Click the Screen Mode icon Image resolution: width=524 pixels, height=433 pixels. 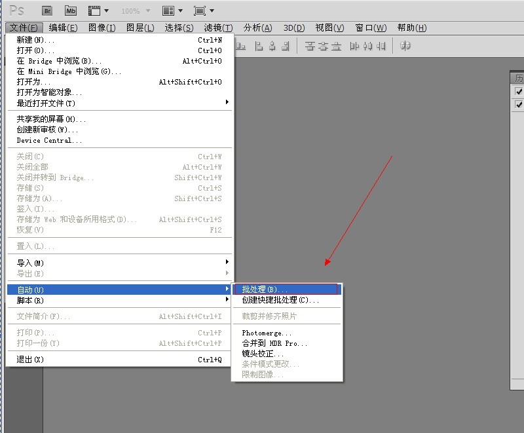click(x=204, y=10)
